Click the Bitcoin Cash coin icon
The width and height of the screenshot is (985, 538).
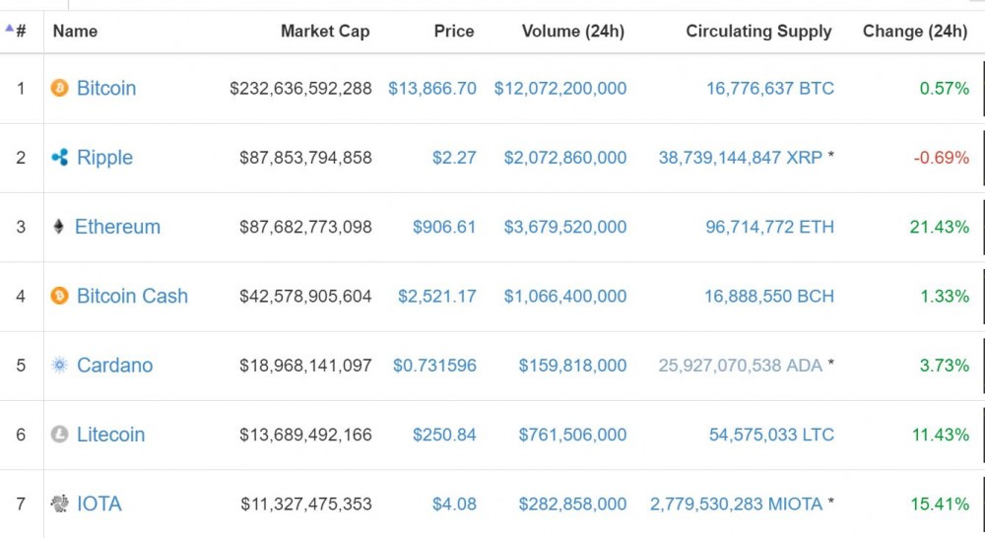60,296
